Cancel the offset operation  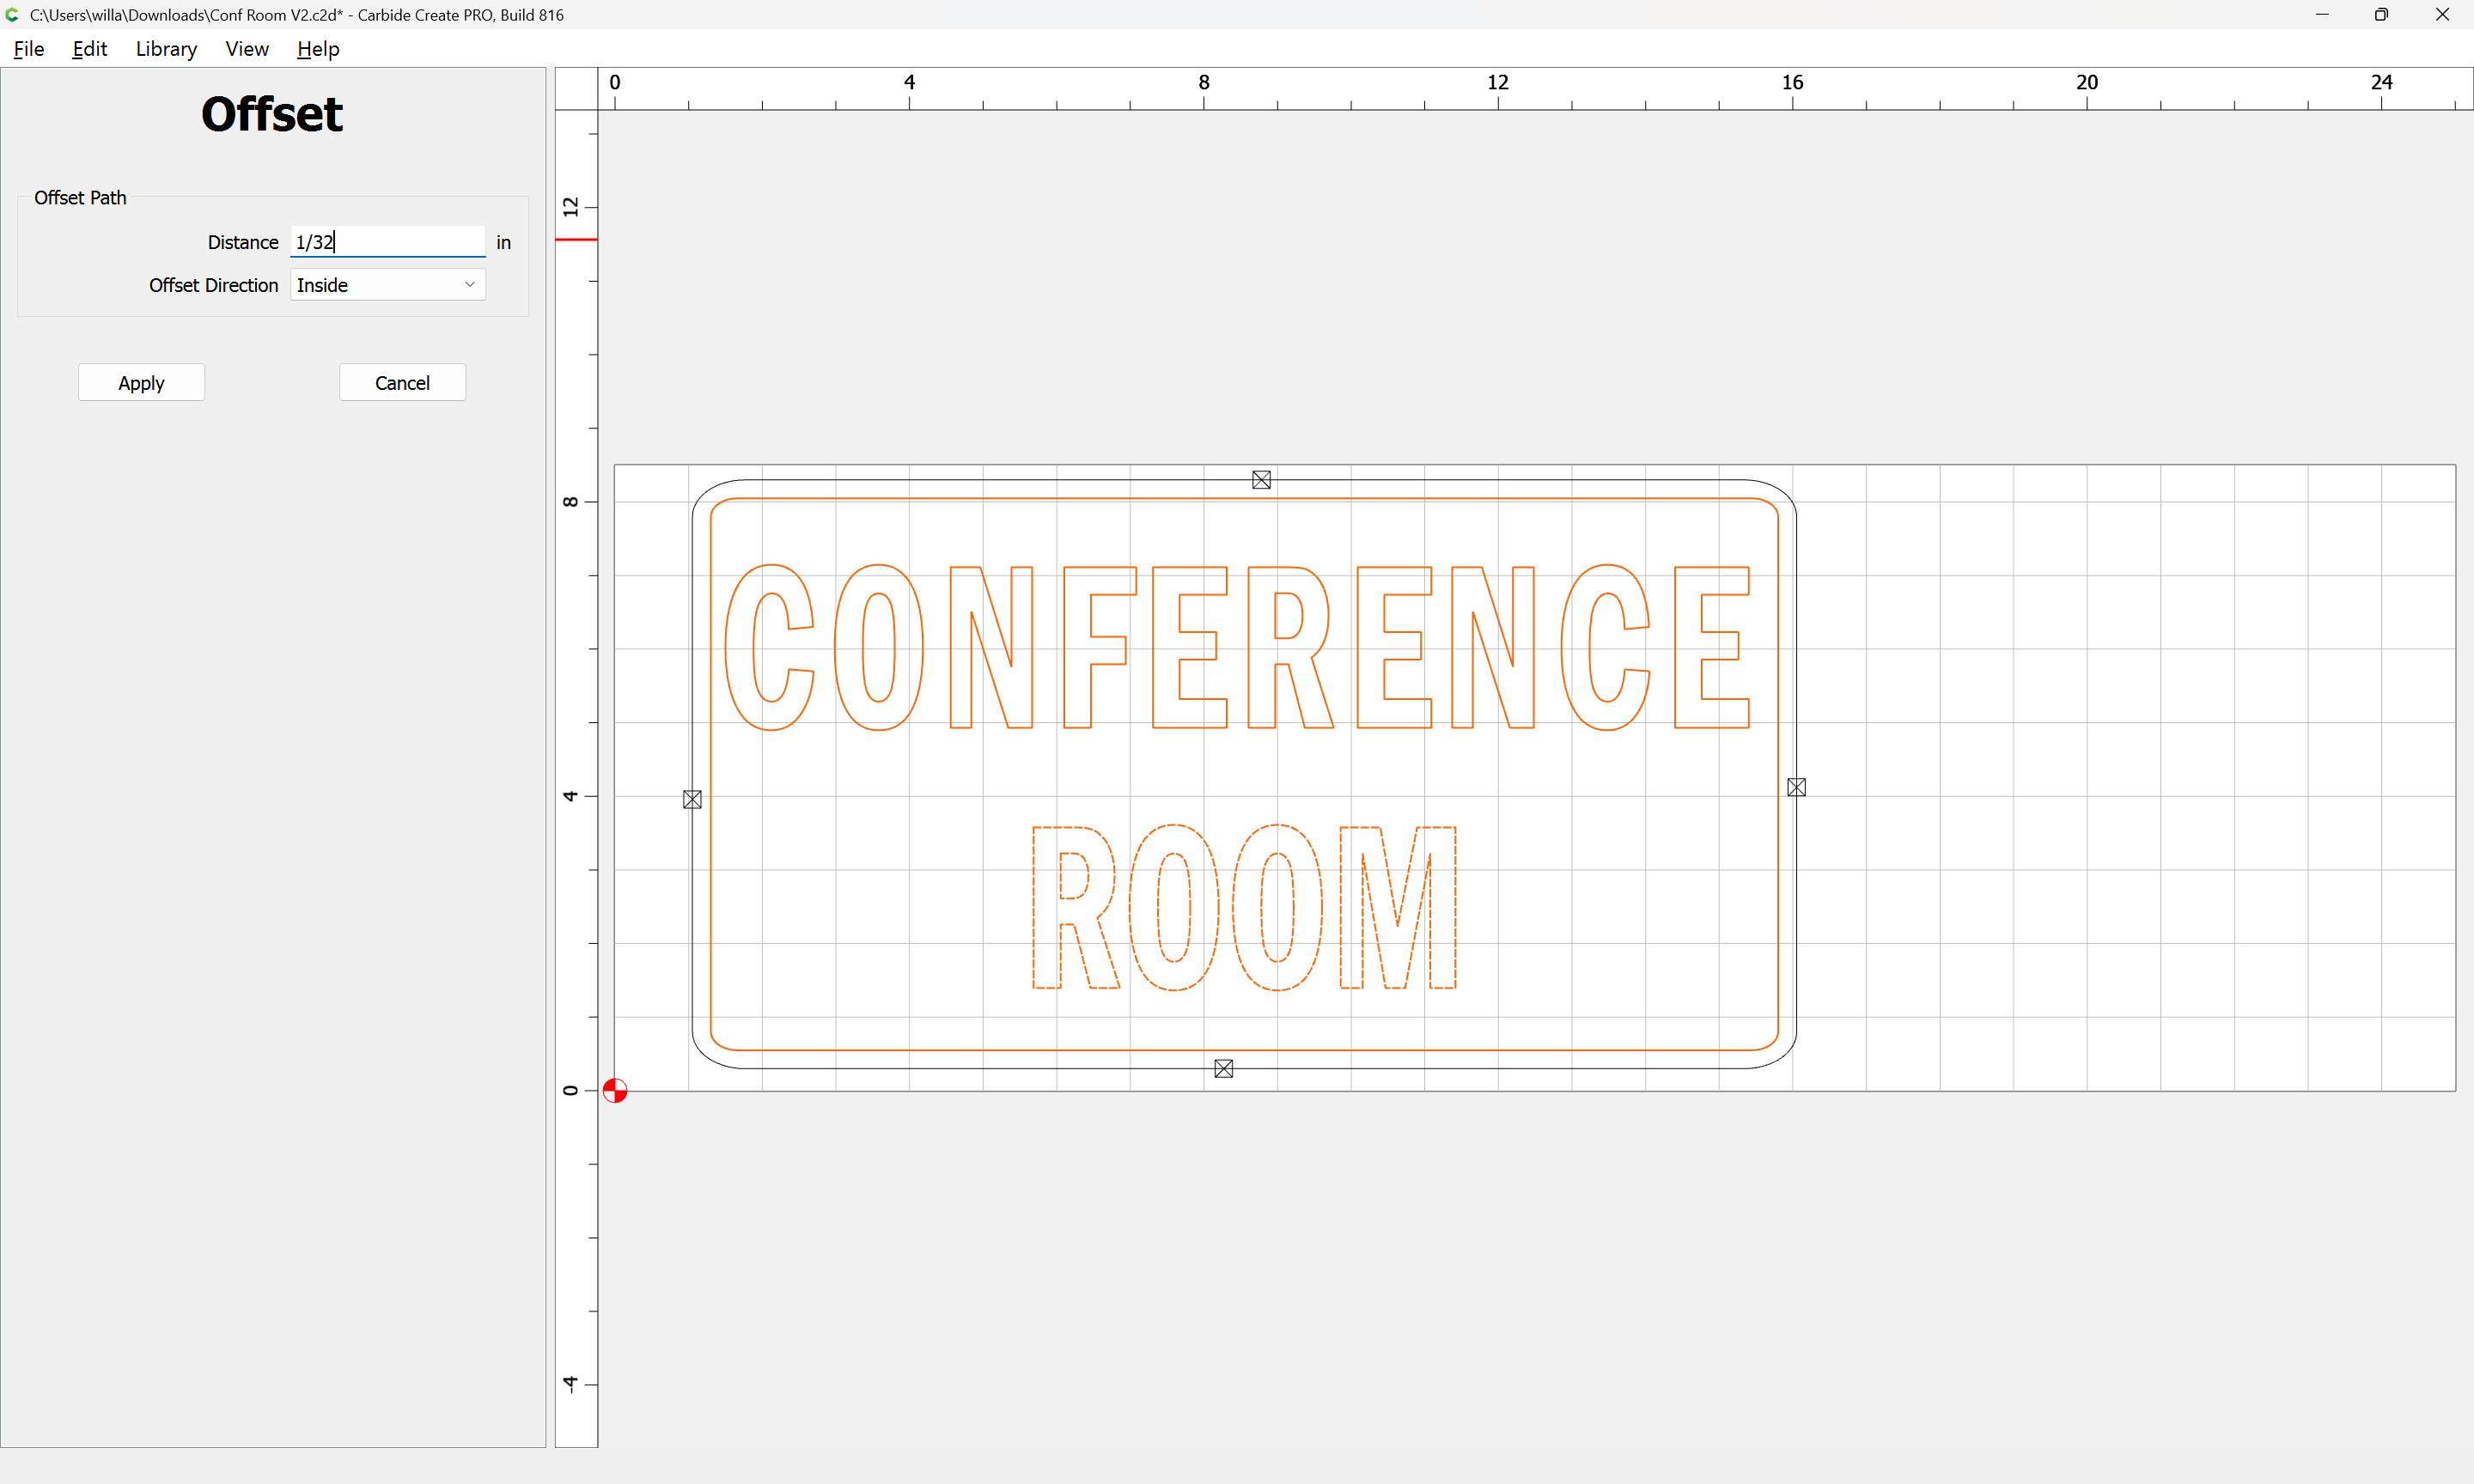point(402,383)
